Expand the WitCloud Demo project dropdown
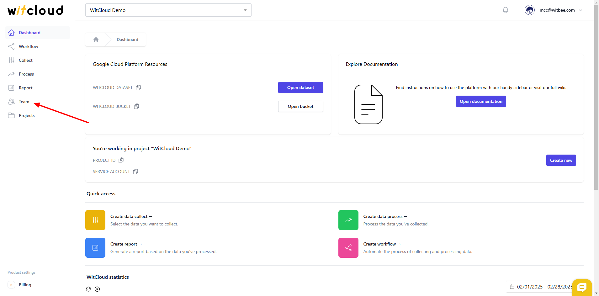Screen dimensions: 599x296 coord(168,10)
